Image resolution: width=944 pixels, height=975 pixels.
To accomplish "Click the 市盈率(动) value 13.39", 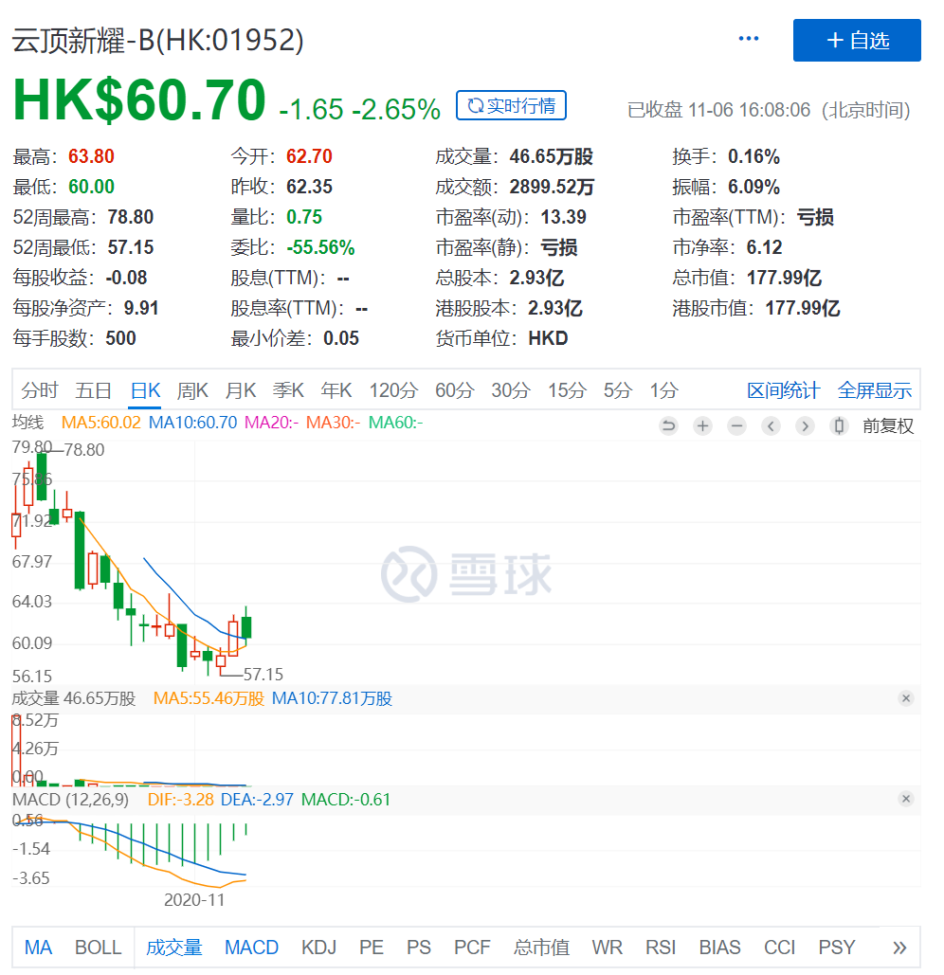I will (563, 217).
